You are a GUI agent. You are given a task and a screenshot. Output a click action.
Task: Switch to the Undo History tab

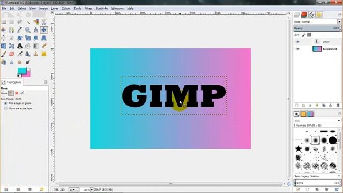(x=319, y=14)
